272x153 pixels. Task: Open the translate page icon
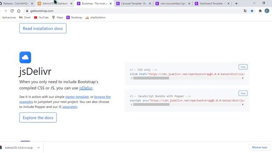[245, 11]
